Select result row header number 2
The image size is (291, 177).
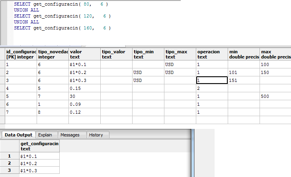click(10, 163)
